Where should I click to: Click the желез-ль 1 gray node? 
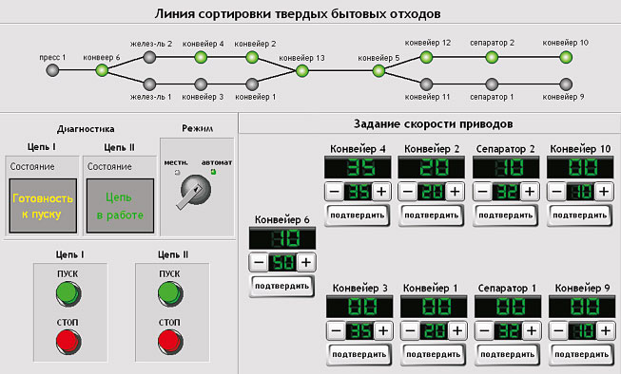pos(149,84)
